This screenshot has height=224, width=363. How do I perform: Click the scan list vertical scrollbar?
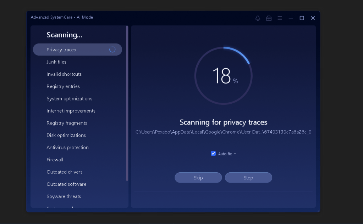click(127, 103)
